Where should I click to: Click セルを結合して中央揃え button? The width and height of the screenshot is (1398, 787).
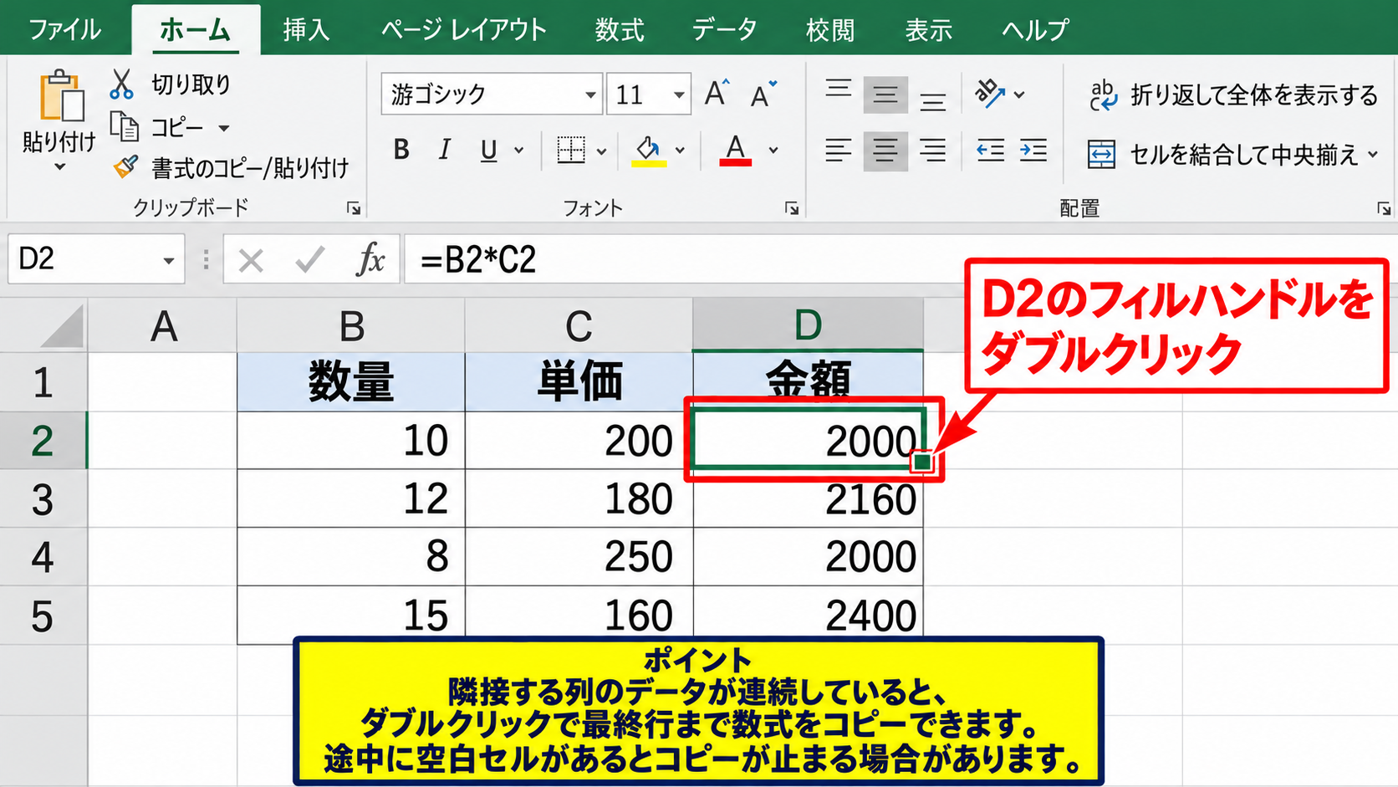pyautogui.click(x=1223, y=155)
